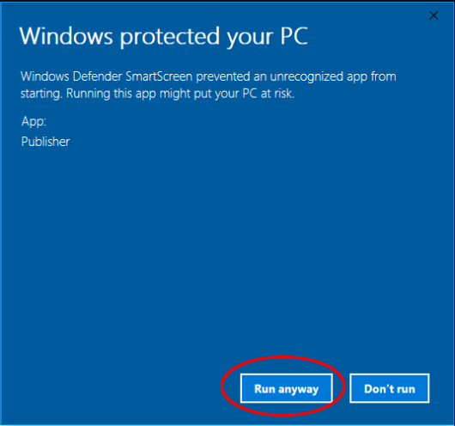455x426 pixels.
Task: Click the word 'Windows' in the heading
Action: click(x=66, y=36)
